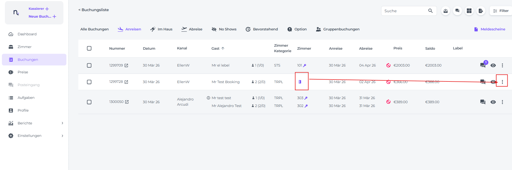512x170 pixels.
Task: Open the Filter button
Action: [501, 11]
